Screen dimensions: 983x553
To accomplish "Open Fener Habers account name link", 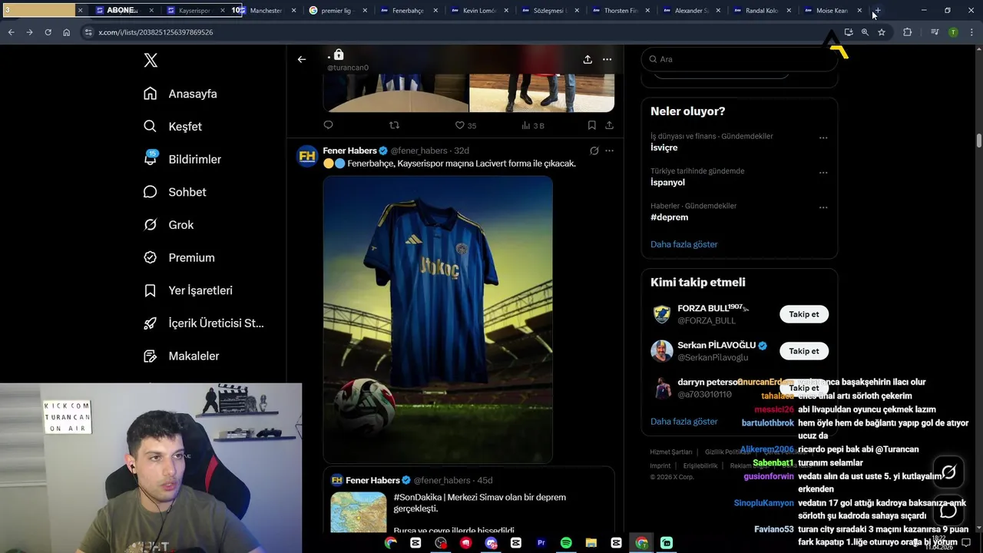I will click(350, 151).
